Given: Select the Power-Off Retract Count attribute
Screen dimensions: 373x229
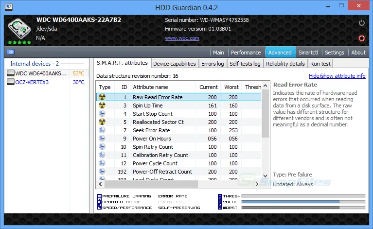Looking at the screenshot, I should coord(179,172).
